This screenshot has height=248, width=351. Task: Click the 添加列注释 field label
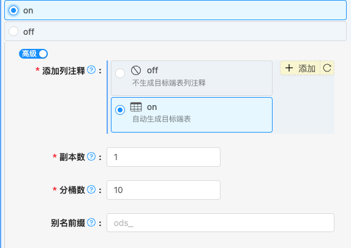(64, 71)
